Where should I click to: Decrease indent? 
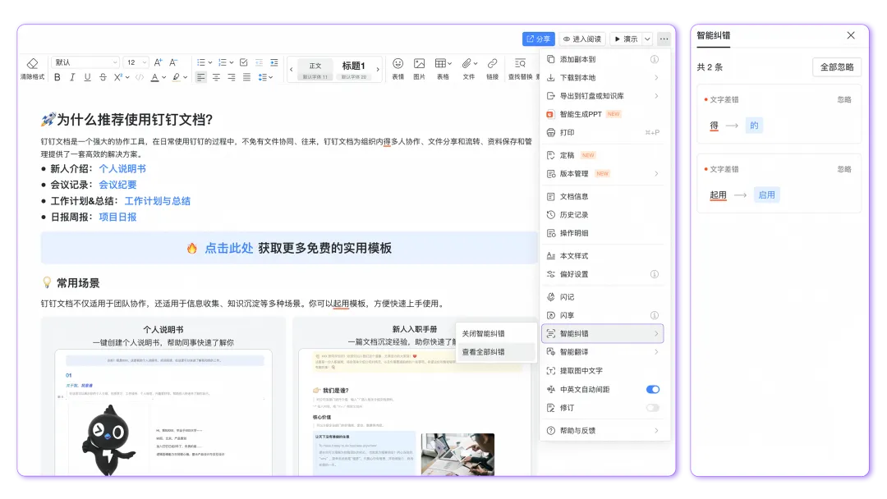259,62
